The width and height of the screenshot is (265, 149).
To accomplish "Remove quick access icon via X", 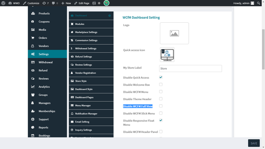I will click(163, 51).
